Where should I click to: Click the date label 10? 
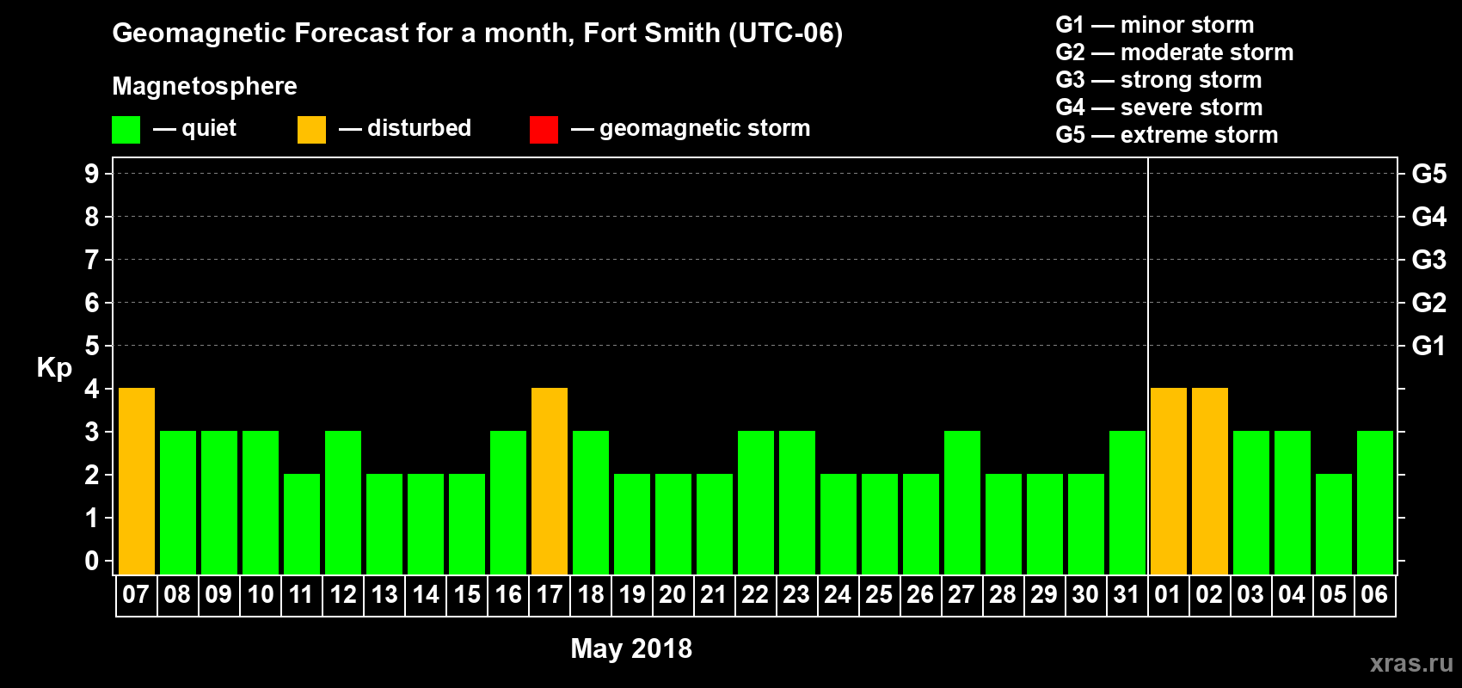pyautogui.click(x=260, y=595)
